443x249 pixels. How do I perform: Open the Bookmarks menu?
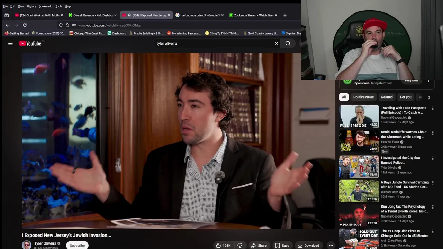pos(46,6)
